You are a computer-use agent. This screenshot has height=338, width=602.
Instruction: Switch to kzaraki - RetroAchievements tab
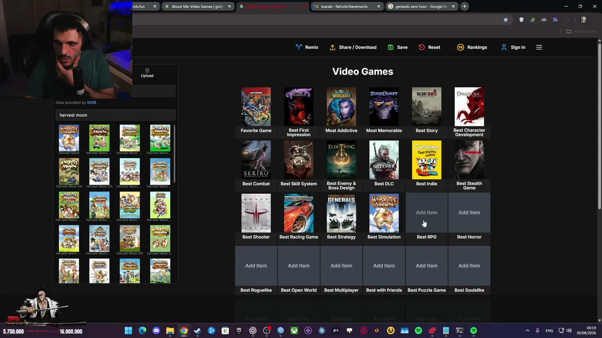[x=347, y=6]
